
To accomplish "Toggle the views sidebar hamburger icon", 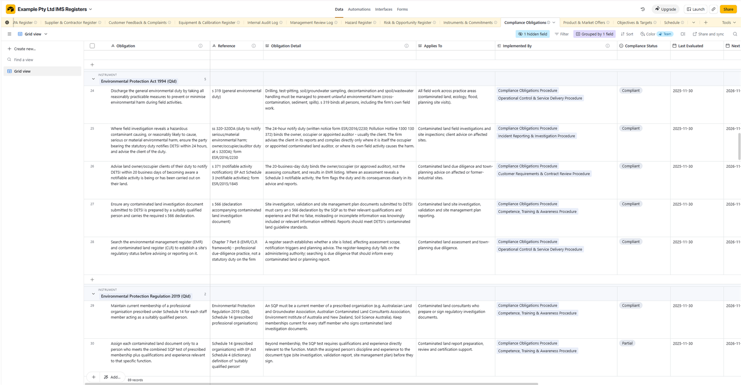I will click(x=9, y=34).
